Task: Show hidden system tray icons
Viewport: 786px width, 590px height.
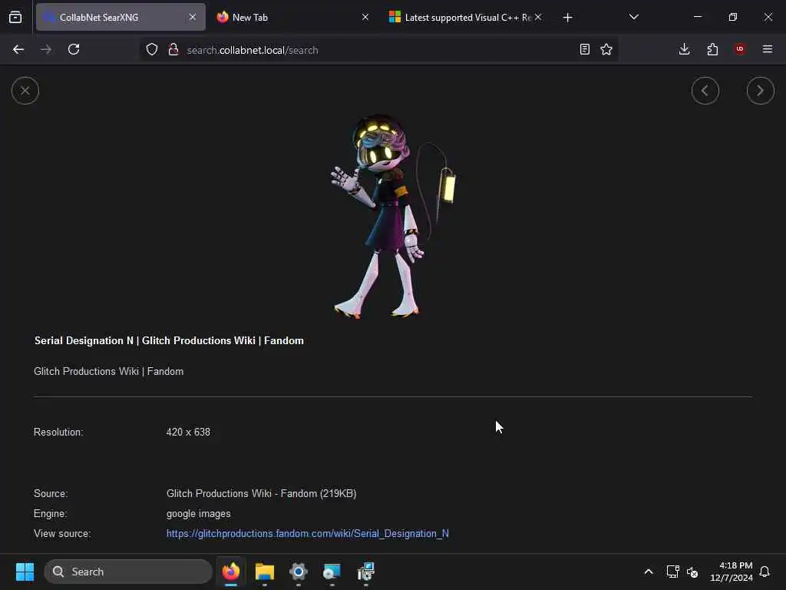Action: [x=648, y=572]
